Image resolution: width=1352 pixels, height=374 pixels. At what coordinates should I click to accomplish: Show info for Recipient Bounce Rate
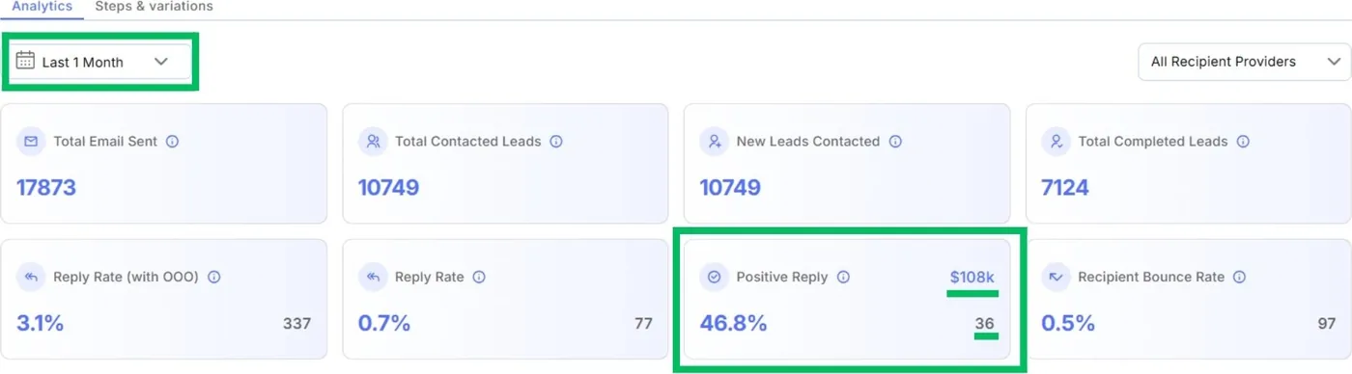(1239, 277)
